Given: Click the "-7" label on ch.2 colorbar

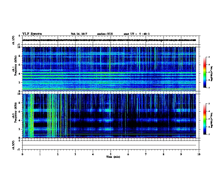Looking at the screenshot, I should [208, 135].
